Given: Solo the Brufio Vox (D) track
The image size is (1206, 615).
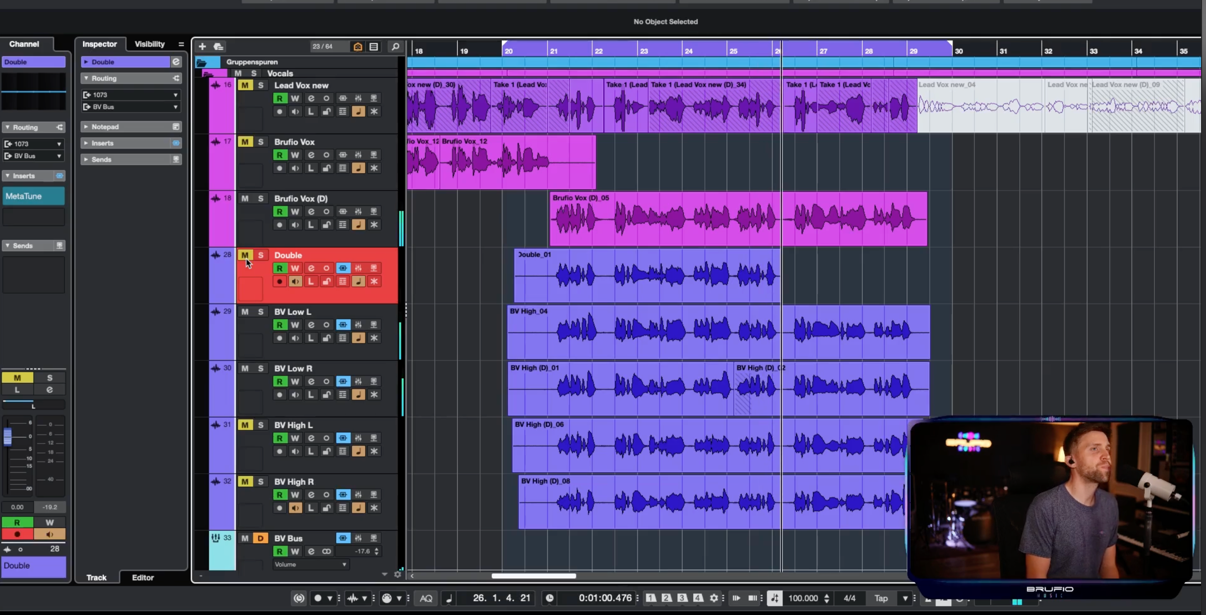Looking at the screenshot, I should pos(261,199).
